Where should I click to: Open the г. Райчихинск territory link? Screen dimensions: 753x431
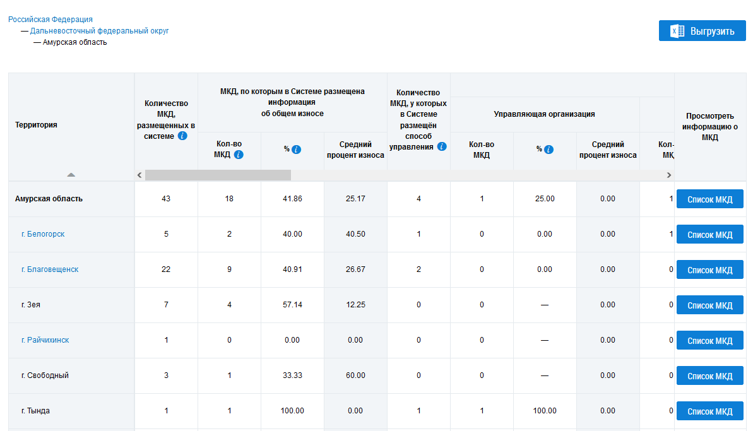(45, 340)
